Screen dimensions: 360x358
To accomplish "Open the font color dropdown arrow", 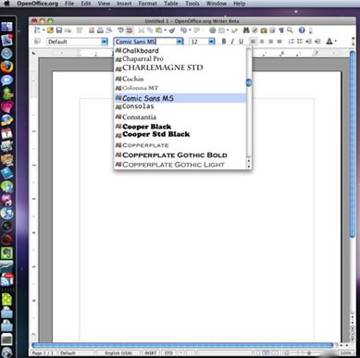I will (x=336, y=42).
